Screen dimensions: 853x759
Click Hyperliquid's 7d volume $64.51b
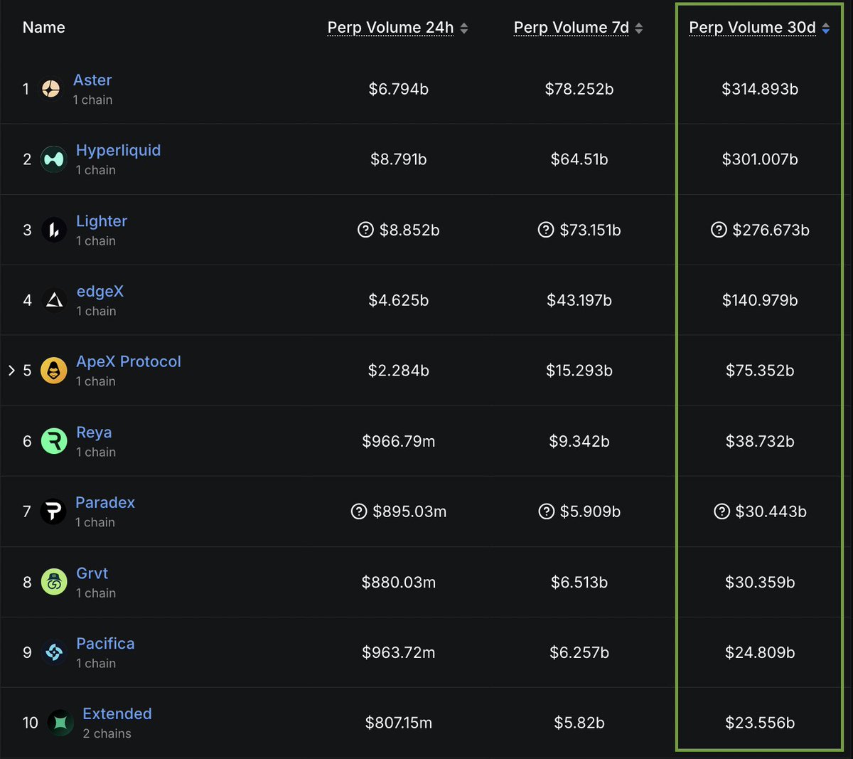click(579, 159)
